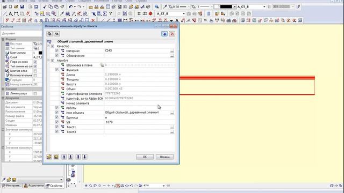
Task: Collapse the 'Документ' section in properties panel
Action: (3, 98)
